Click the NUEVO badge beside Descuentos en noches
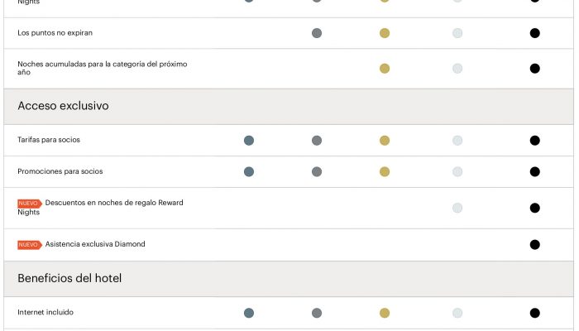 point(30,204)
